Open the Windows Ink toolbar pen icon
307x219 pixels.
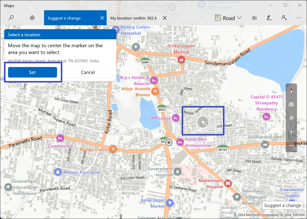point(269,18)
